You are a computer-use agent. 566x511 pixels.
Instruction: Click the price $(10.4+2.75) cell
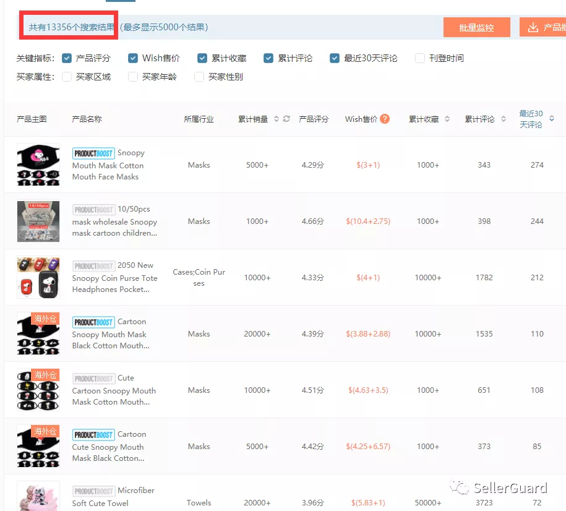coord(368,221)
